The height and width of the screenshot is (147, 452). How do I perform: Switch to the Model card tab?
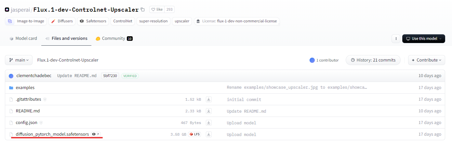[23, 39]
